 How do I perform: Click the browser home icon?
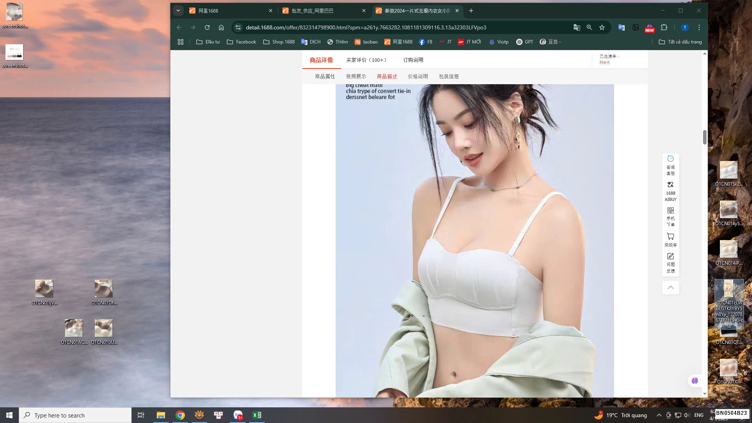[222, 27]
